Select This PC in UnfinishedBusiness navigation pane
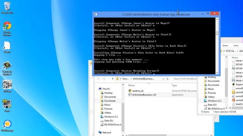 105,89
